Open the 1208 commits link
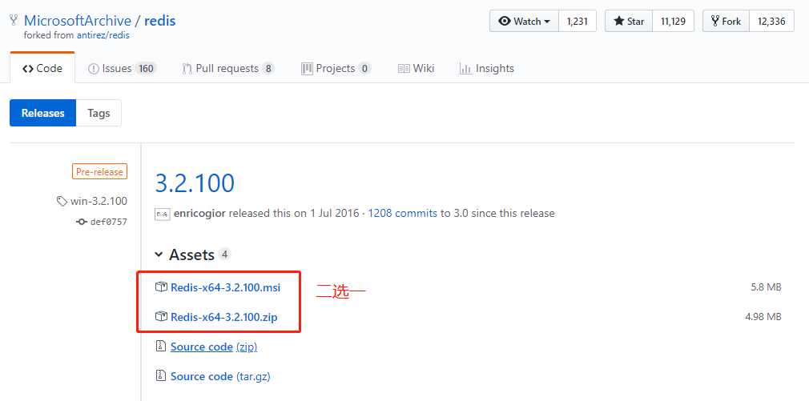Image resolution: width=809 pixels, height=401 pixels. 402,213
